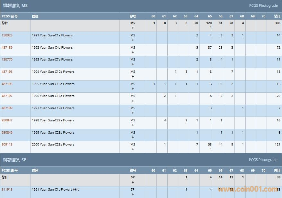Open PCGS number 487189 link
The width and height of the screenshot is (282, 198).
(7, 48)
